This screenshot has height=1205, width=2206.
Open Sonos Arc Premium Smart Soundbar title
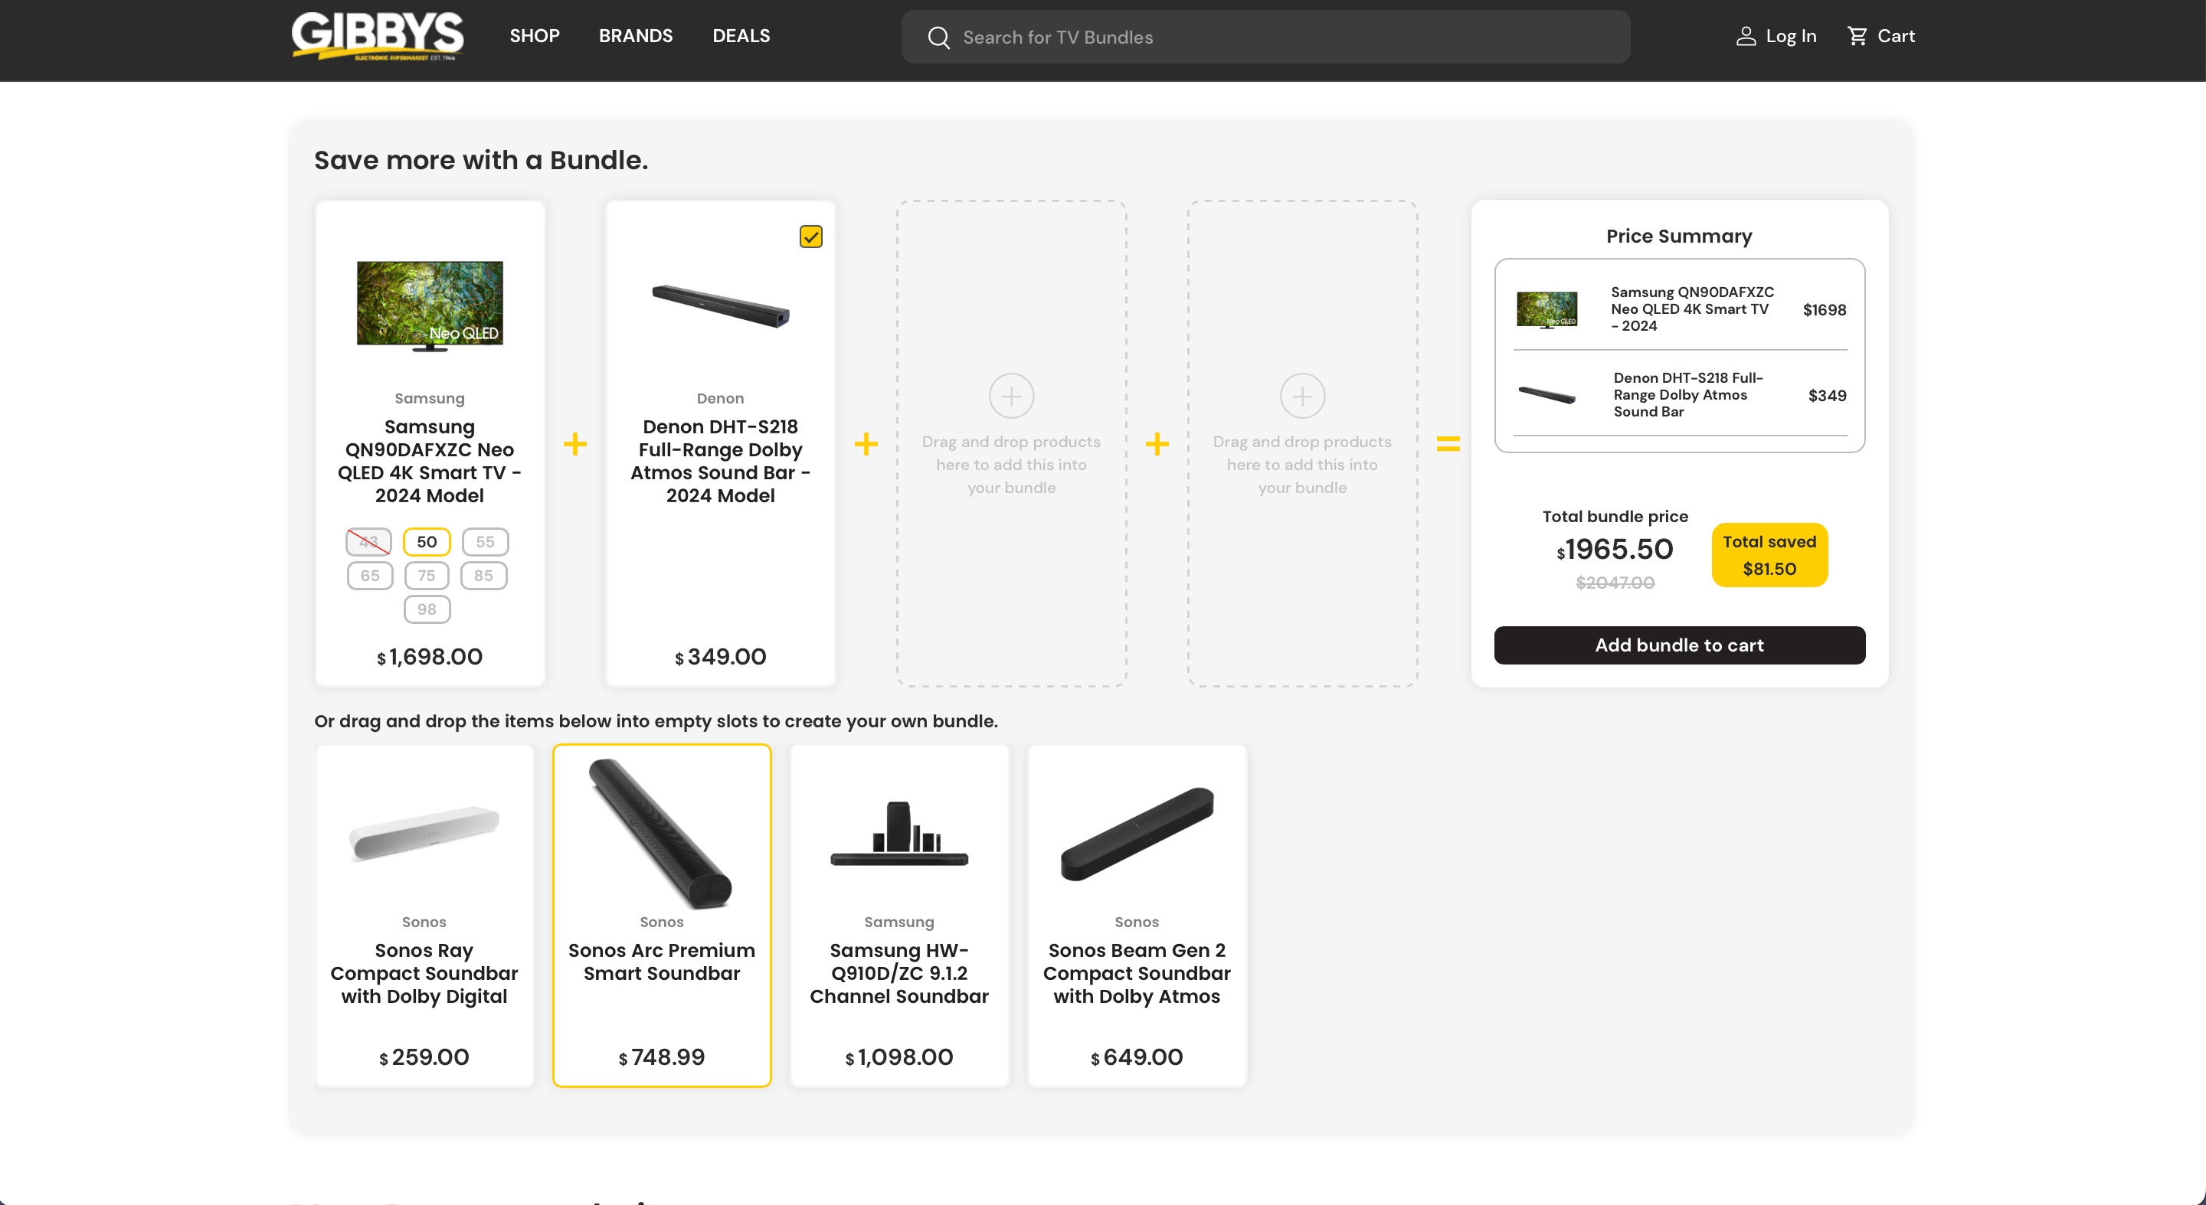coord(661,962)
